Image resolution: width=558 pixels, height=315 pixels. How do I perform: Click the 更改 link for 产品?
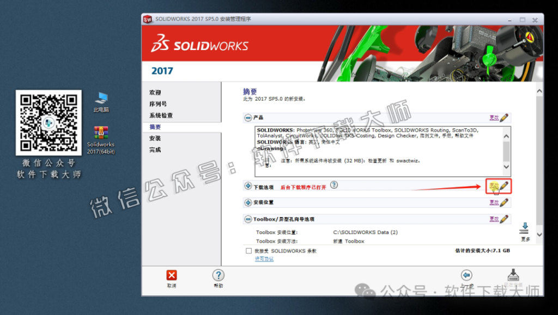tap(495, 118)
